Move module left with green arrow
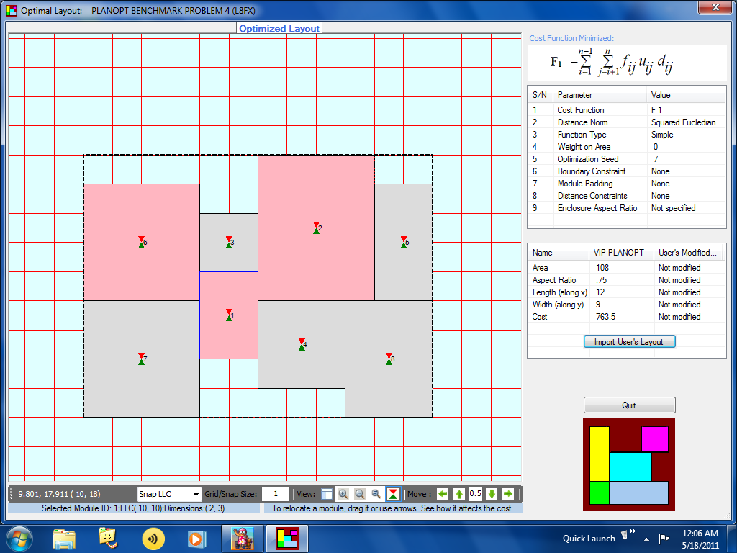Image resolution: width=737 pixels, height=553 pixels. click(442, 494)
